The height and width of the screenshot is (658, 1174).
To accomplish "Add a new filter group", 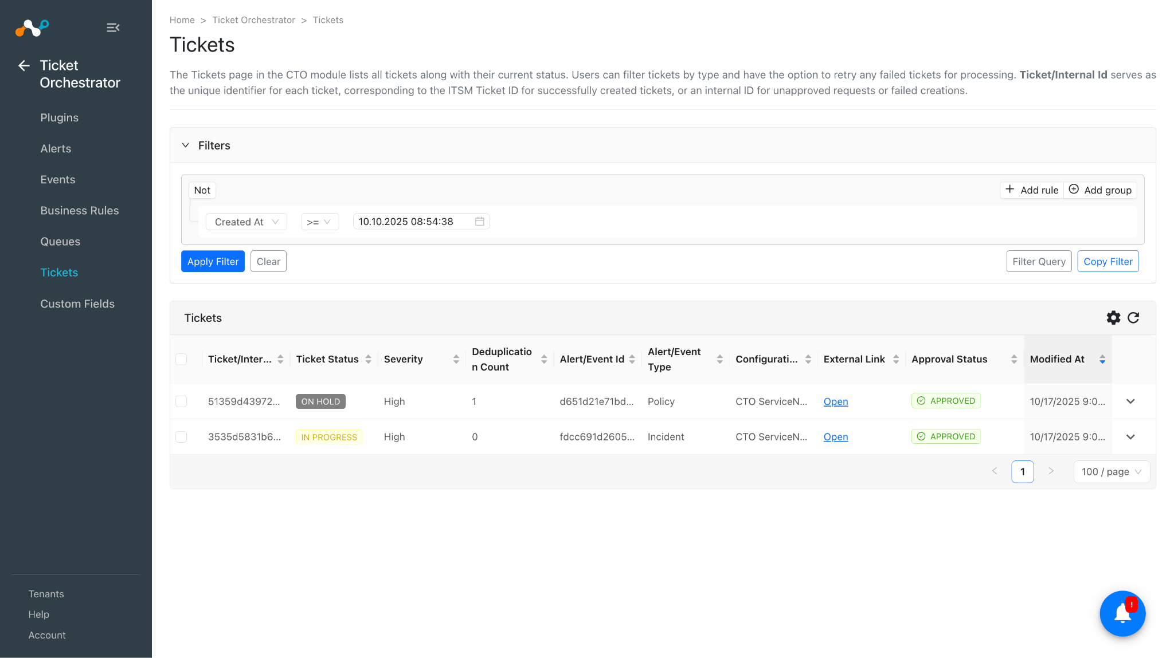I will click(x=1101, y=190).
